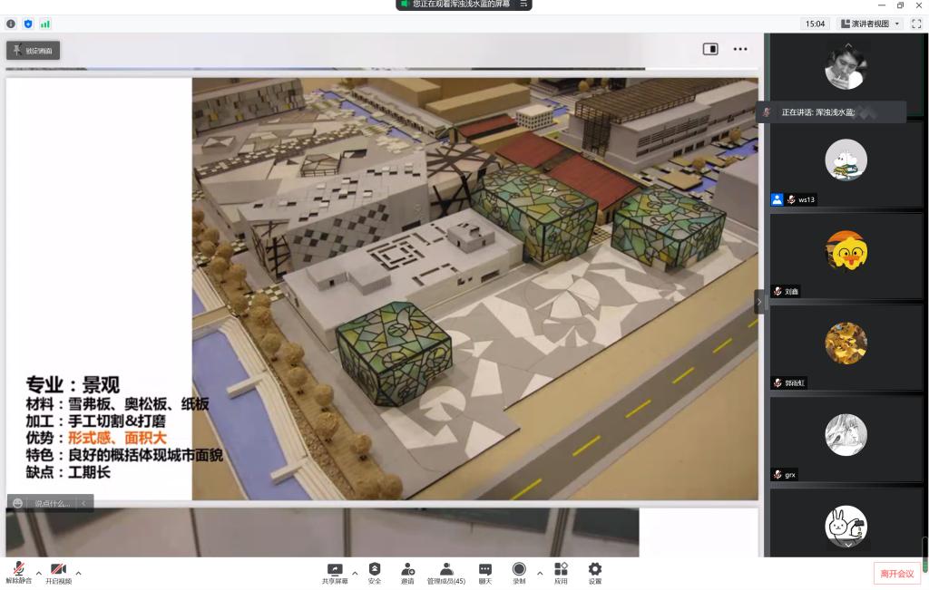Open the sharing banner menu icon
The width and height of the screenshot is (929, 590).
tap(523, 5)
